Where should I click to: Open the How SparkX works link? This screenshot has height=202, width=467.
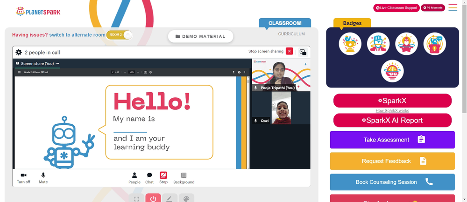(x=392, y=110)
